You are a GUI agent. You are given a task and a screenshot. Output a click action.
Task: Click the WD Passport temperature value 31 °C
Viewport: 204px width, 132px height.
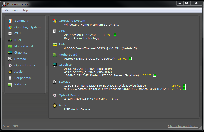pyautogui.click(x=176, y=89)
